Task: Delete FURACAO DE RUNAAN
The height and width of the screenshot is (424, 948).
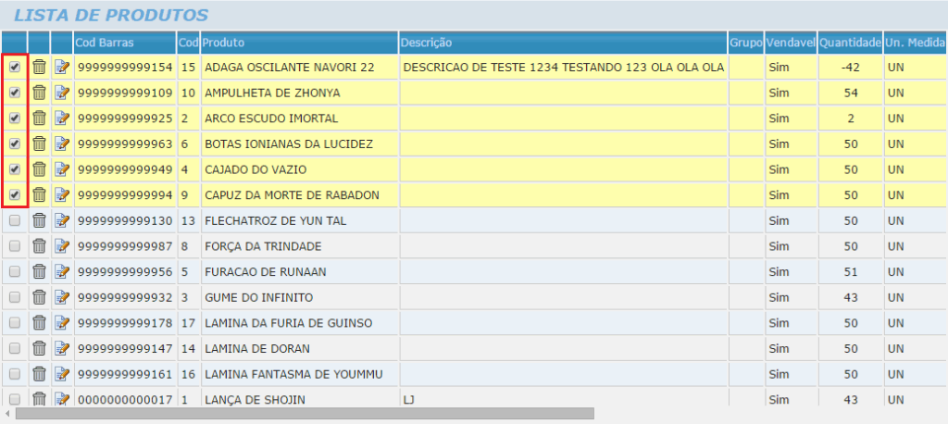Action: pyautogui.click(x=39, y=271)
